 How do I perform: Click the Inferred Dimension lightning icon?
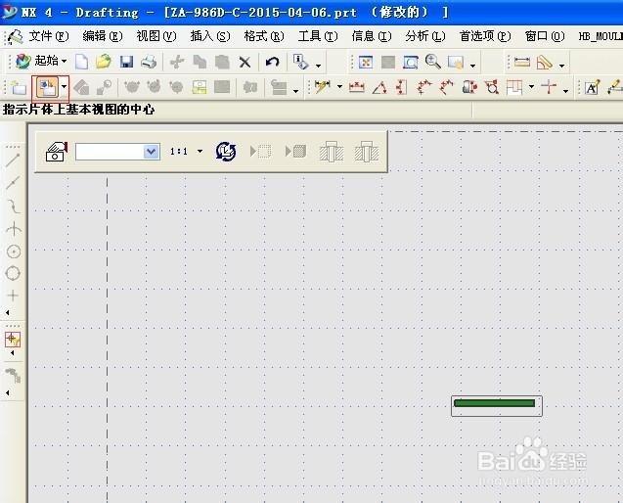pos(322,87)
